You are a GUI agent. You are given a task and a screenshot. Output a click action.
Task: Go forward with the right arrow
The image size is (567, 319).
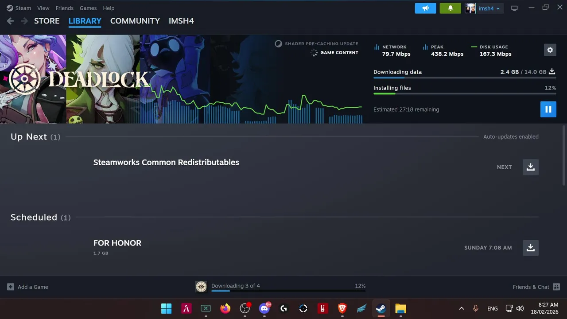click(x=24, y=21)
